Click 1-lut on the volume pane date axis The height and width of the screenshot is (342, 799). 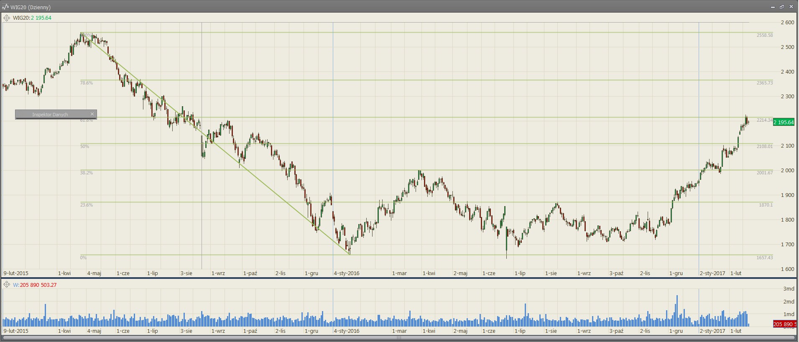(x=735, y=331)
